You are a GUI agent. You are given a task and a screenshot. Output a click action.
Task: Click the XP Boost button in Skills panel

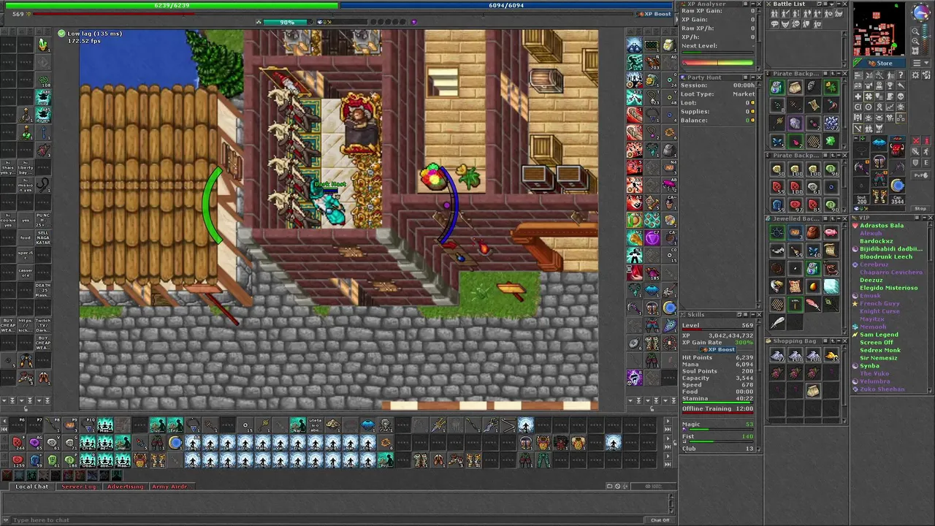pos(717,350)
